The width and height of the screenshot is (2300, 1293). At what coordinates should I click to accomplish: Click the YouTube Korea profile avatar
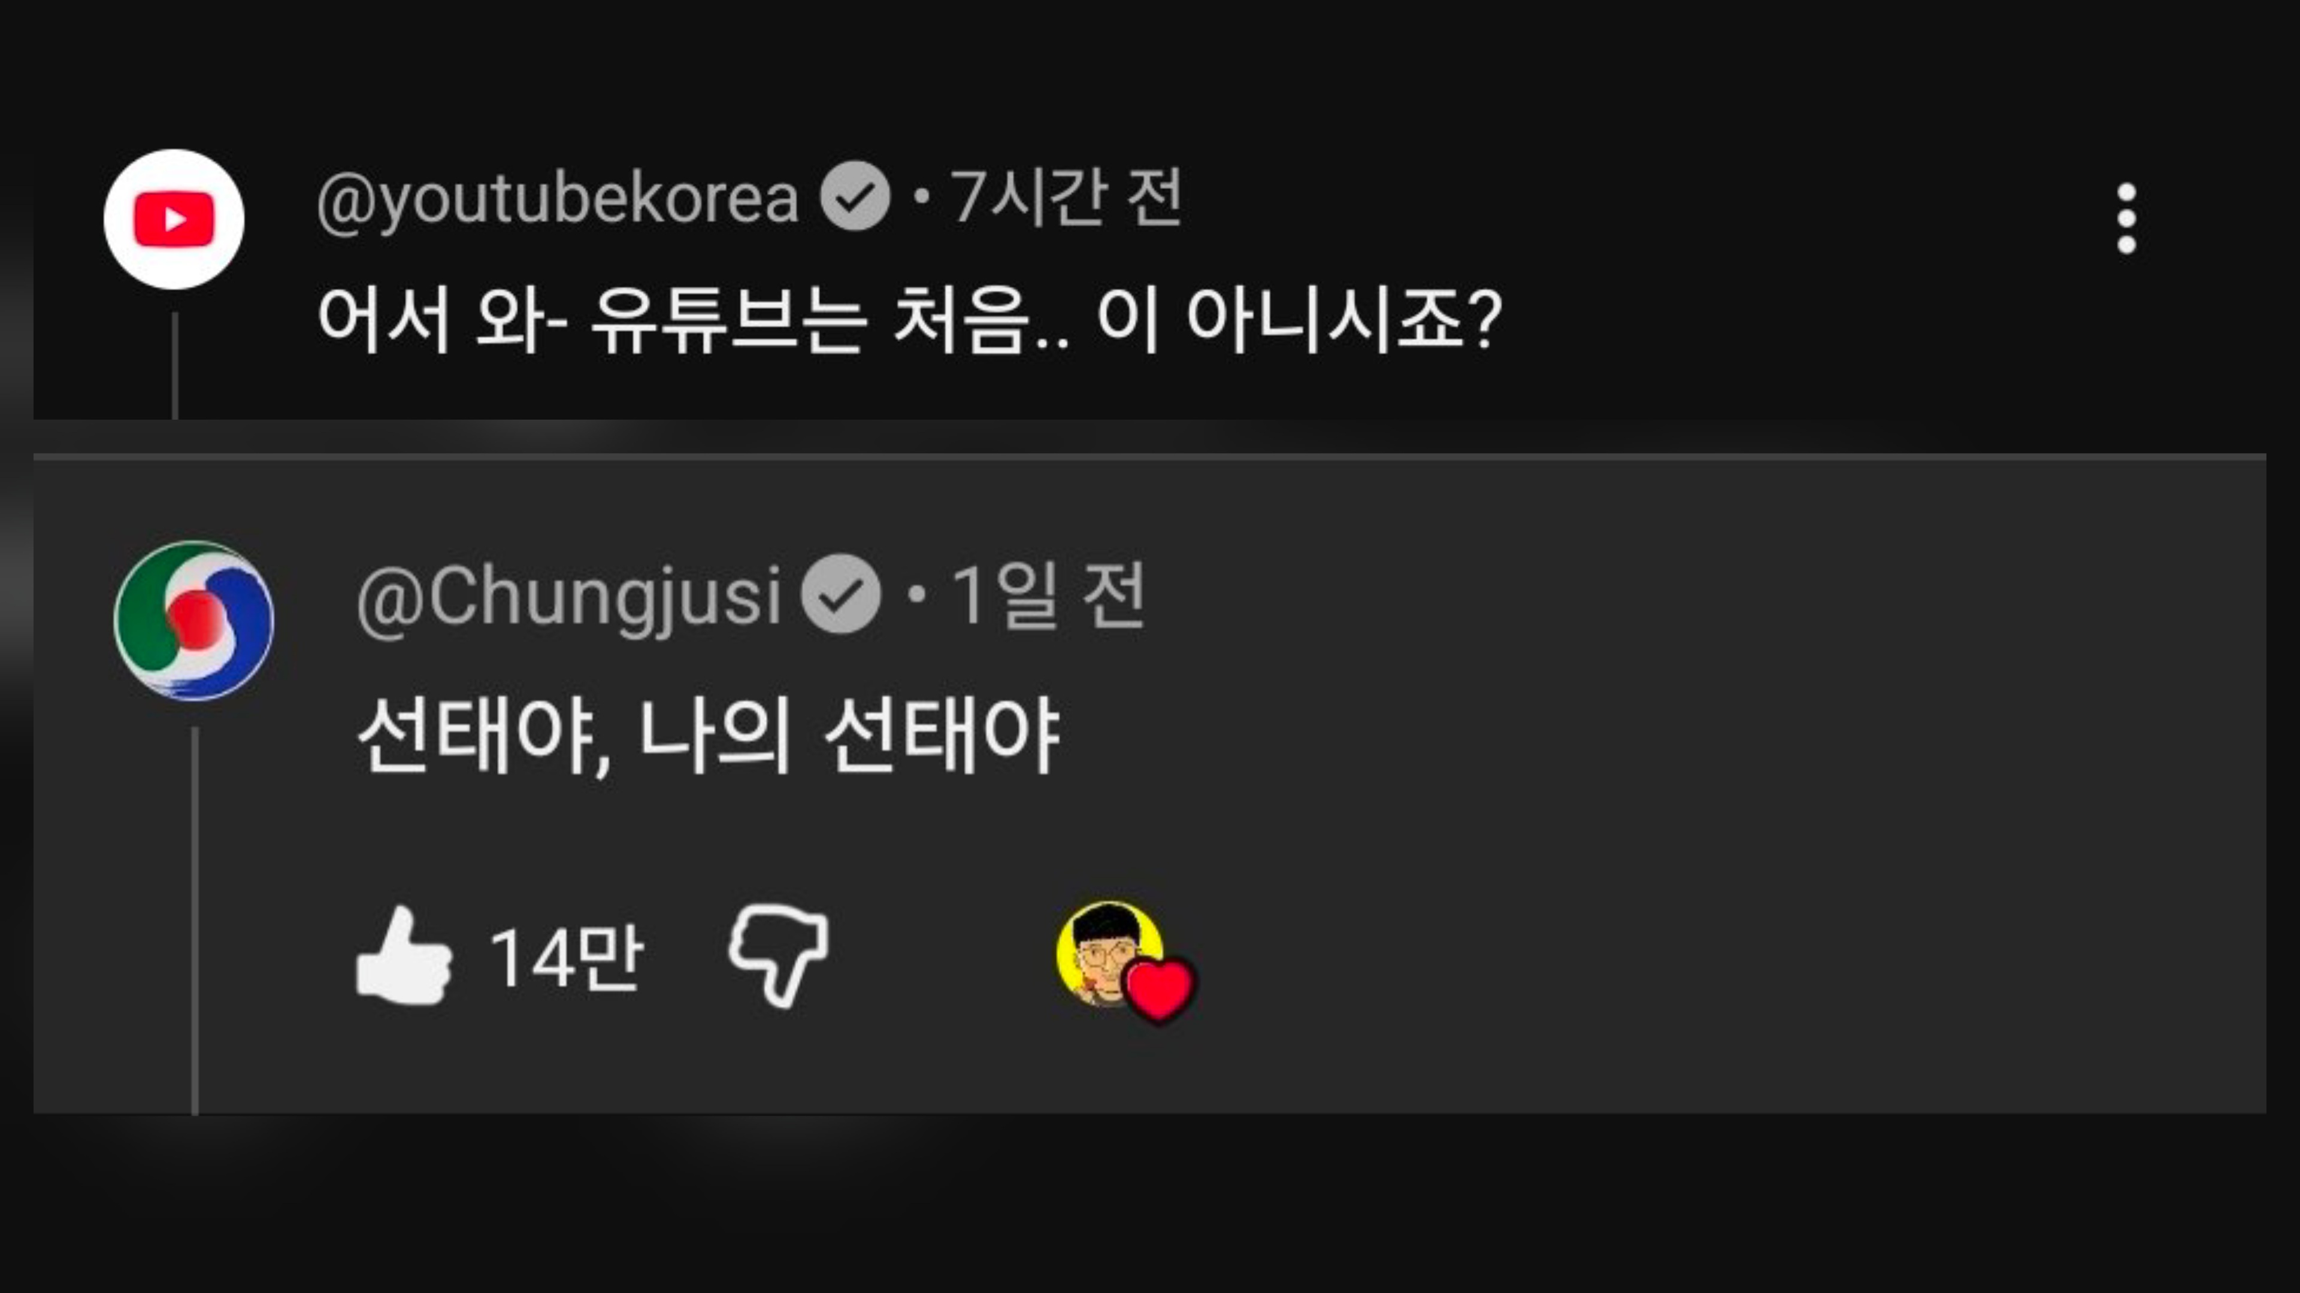[x=174, y=220]
